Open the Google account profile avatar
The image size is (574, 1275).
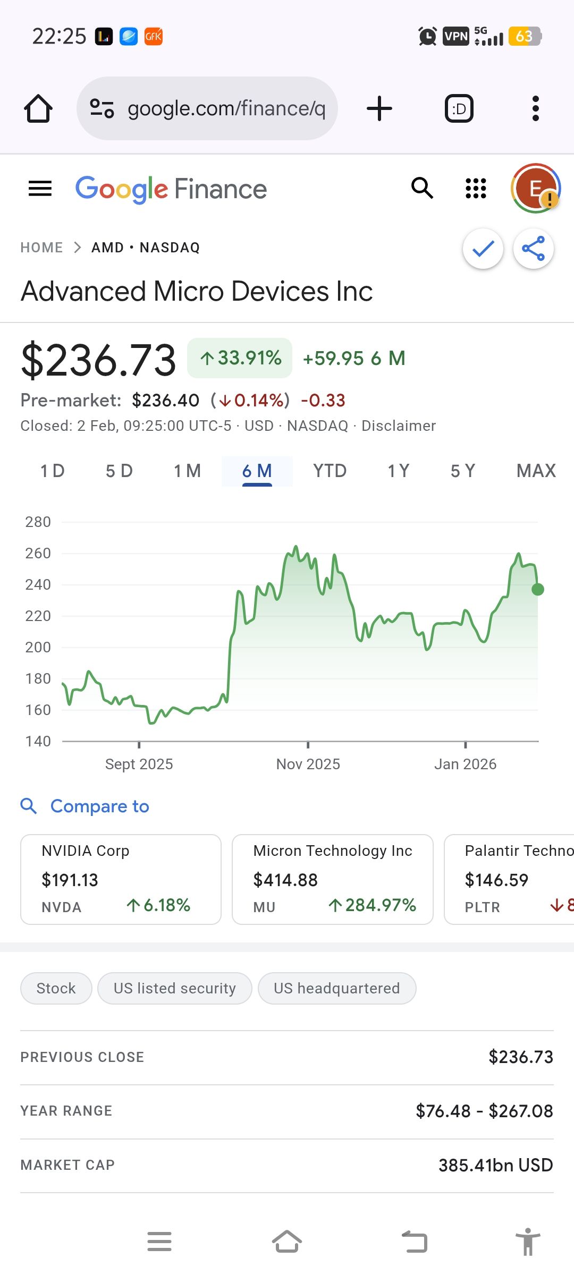[x=535, y=188]
